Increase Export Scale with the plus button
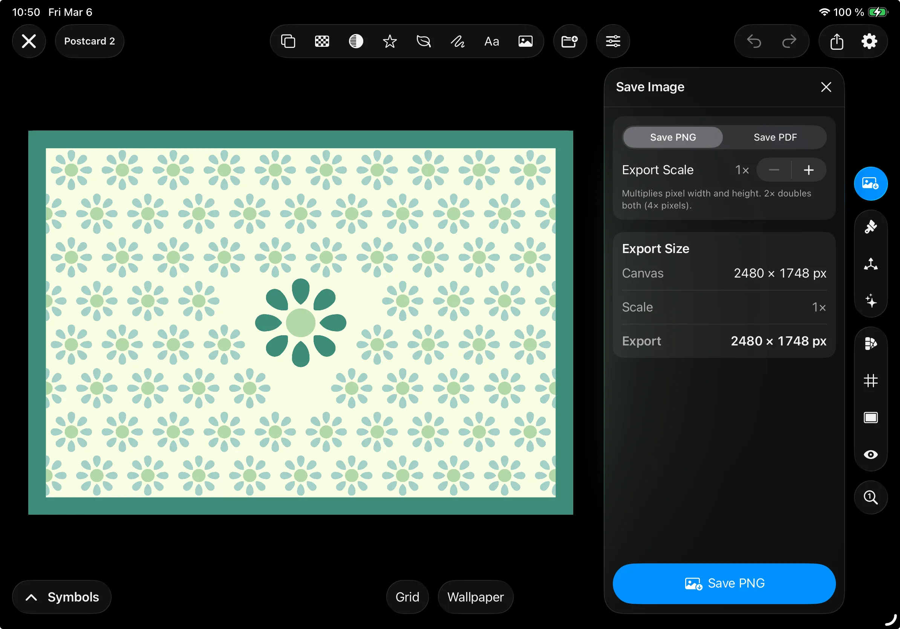Viewport: 900px width, 629px height. pyautogui.click(x=809, y=170)
